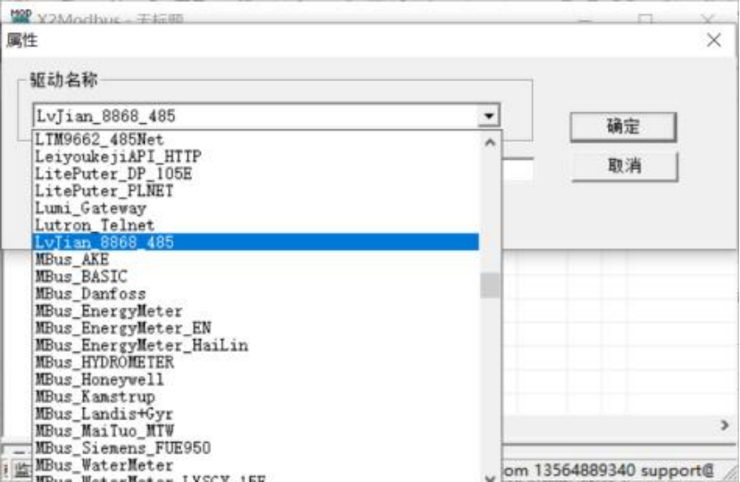The height and width of the screenshot is (482, 740).
Task: Select LTM9662_485Net from the list
Action: [x=256, y=139]
